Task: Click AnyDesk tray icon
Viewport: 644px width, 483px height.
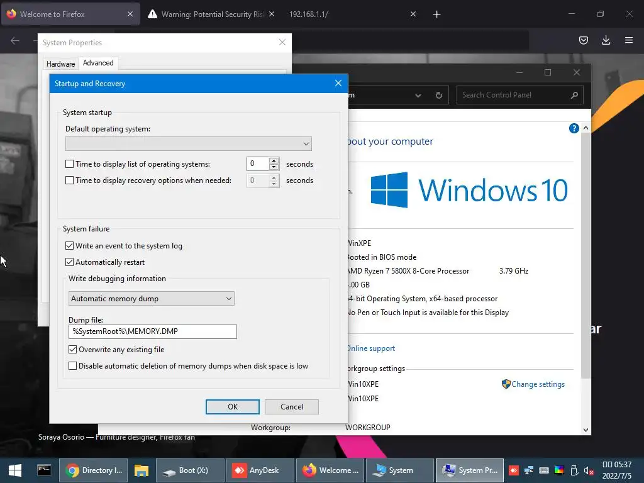Action: (513, 470)
